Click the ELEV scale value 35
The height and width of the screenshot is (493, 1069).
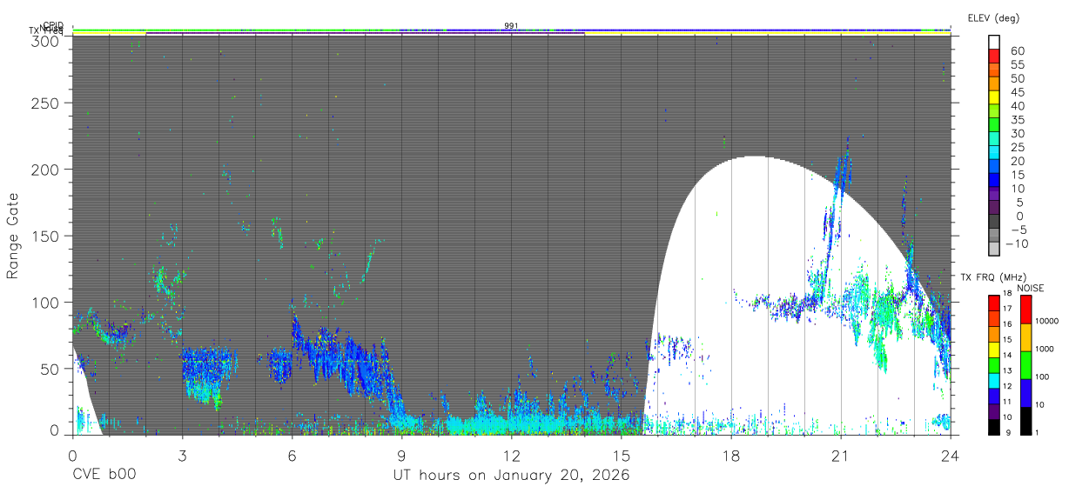tap(1018, 120)
